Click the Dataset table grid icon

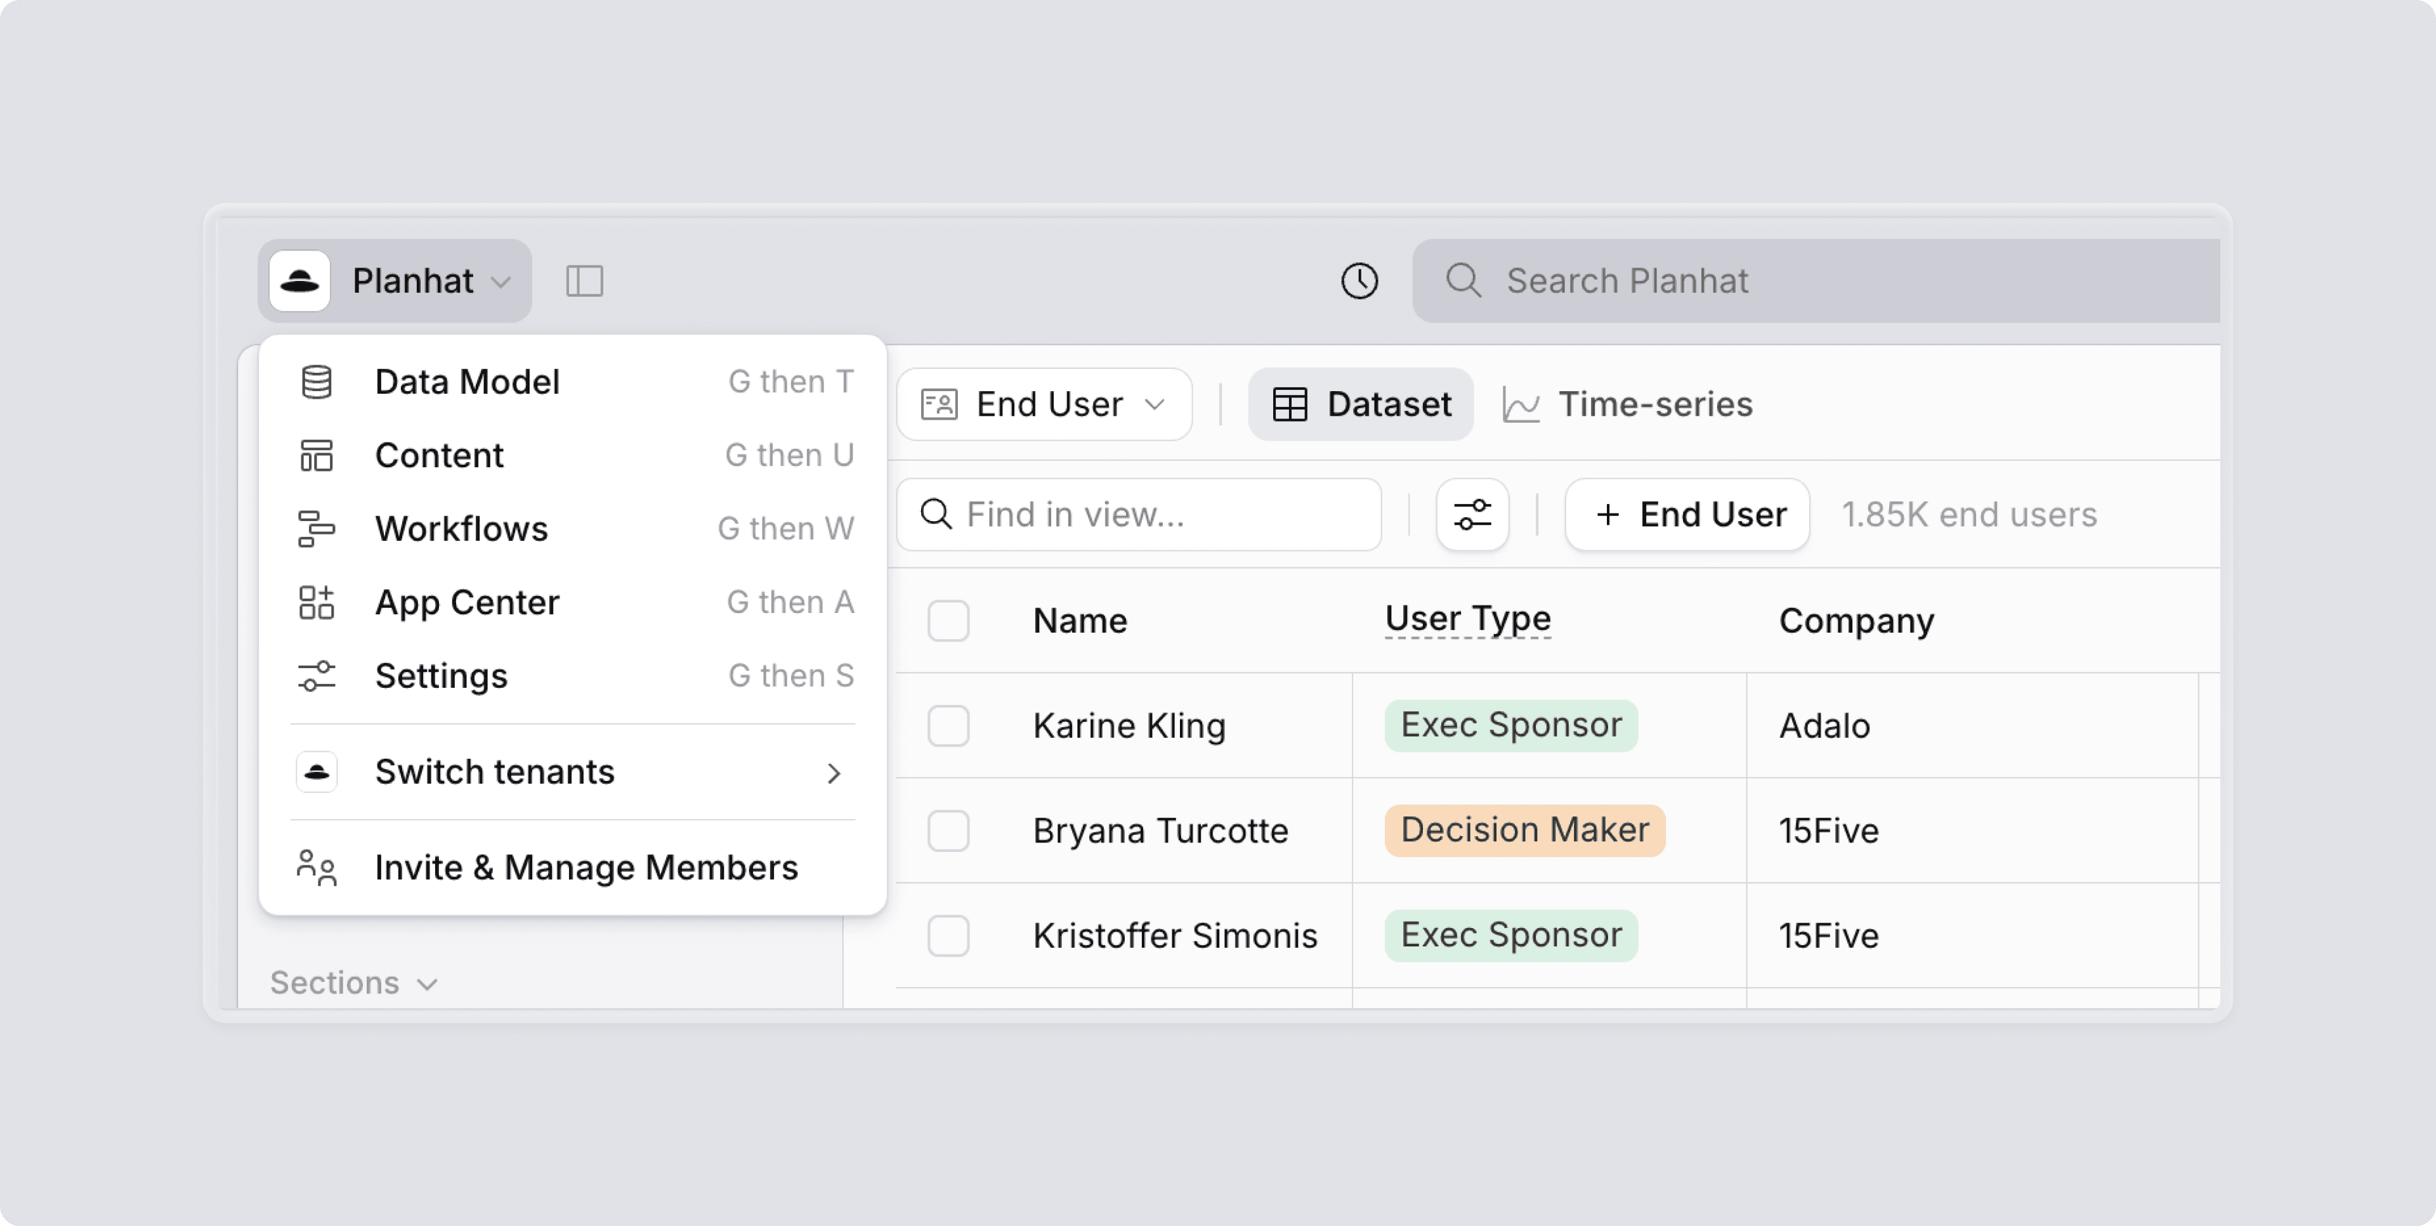click(x=1290, y=404)
